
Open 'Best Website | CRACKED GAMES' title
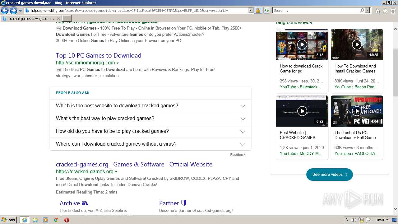click(298, 135)
